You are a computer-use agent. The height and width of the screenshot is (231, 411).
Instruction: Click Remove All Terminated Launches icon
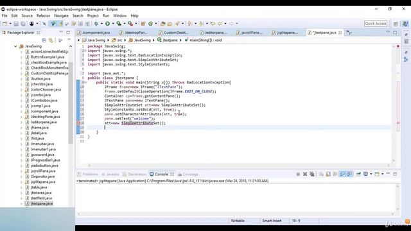click(x=312, y=174)
